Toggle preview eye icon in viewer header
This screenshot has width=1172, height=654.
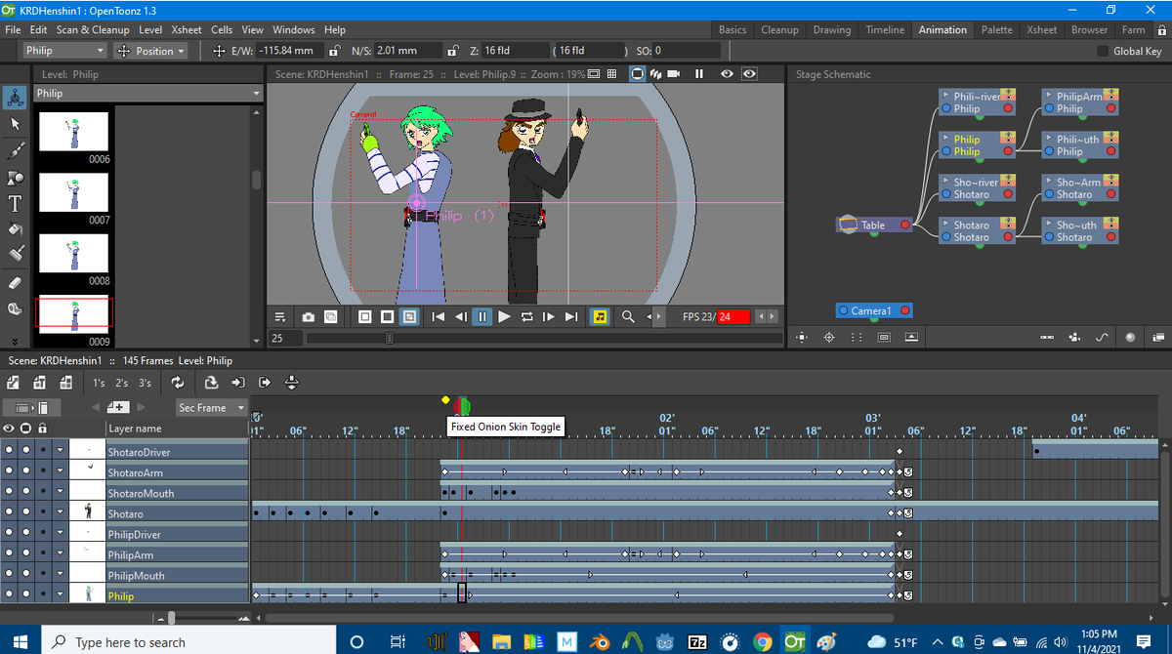click(x=727, y=74)
